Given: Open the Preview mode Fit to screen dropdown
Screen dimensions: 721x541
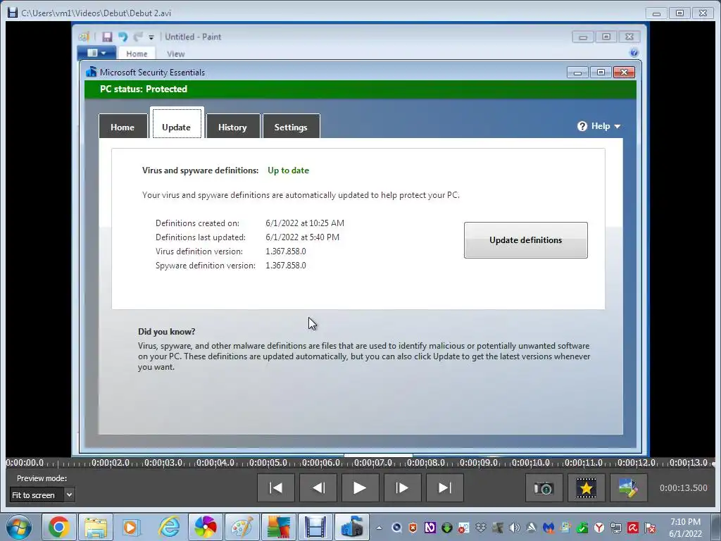Looking at the screenshot, I should pyautogui.click(x=42, y=495).
